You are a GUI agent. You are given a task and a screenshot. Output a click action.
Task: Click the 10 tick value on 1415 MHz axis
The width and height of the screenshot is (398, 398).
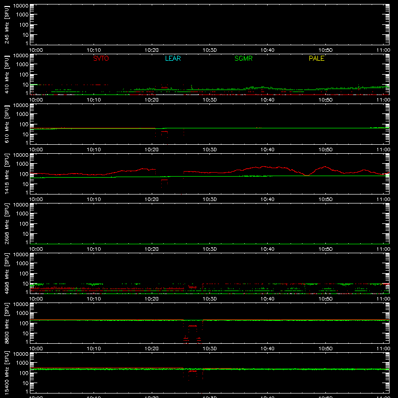(x=25, y=184)
